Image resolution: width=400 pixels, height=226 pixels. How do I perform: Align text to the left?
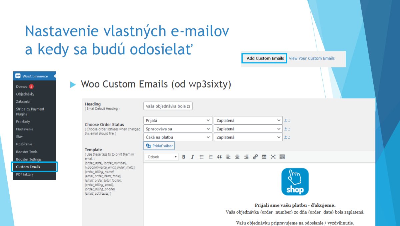tap(228, 157)
